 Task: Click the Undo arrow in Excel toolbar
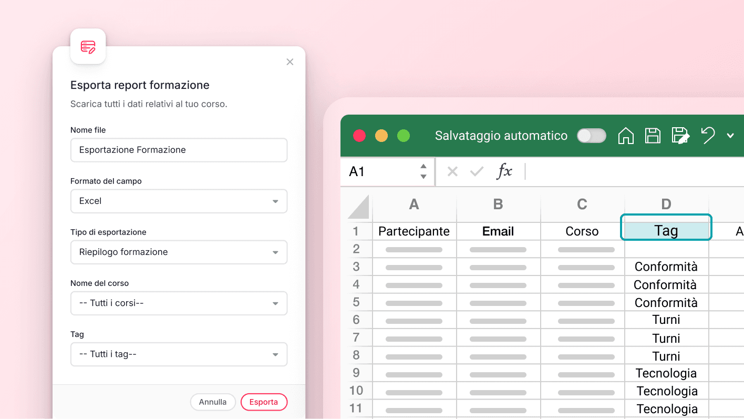[x=708, y=136]
